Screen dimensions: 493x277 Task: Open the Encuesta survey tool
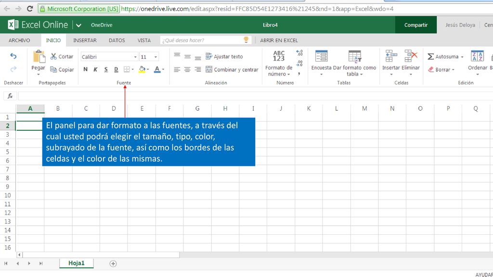tap(321, 63)
